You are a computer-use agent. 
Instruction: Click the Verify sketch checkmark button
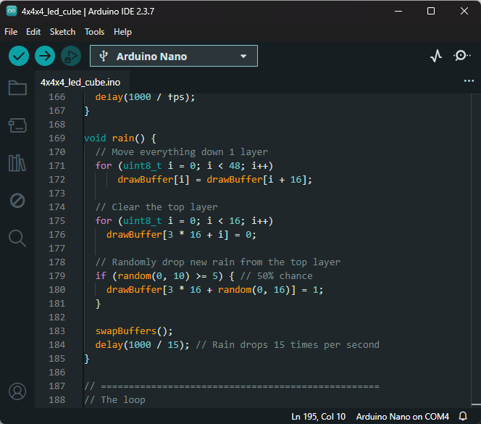click(x=19, y=56)
